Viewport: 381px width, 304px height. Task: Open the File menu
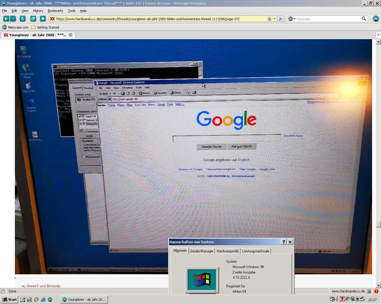pos(4,11)
